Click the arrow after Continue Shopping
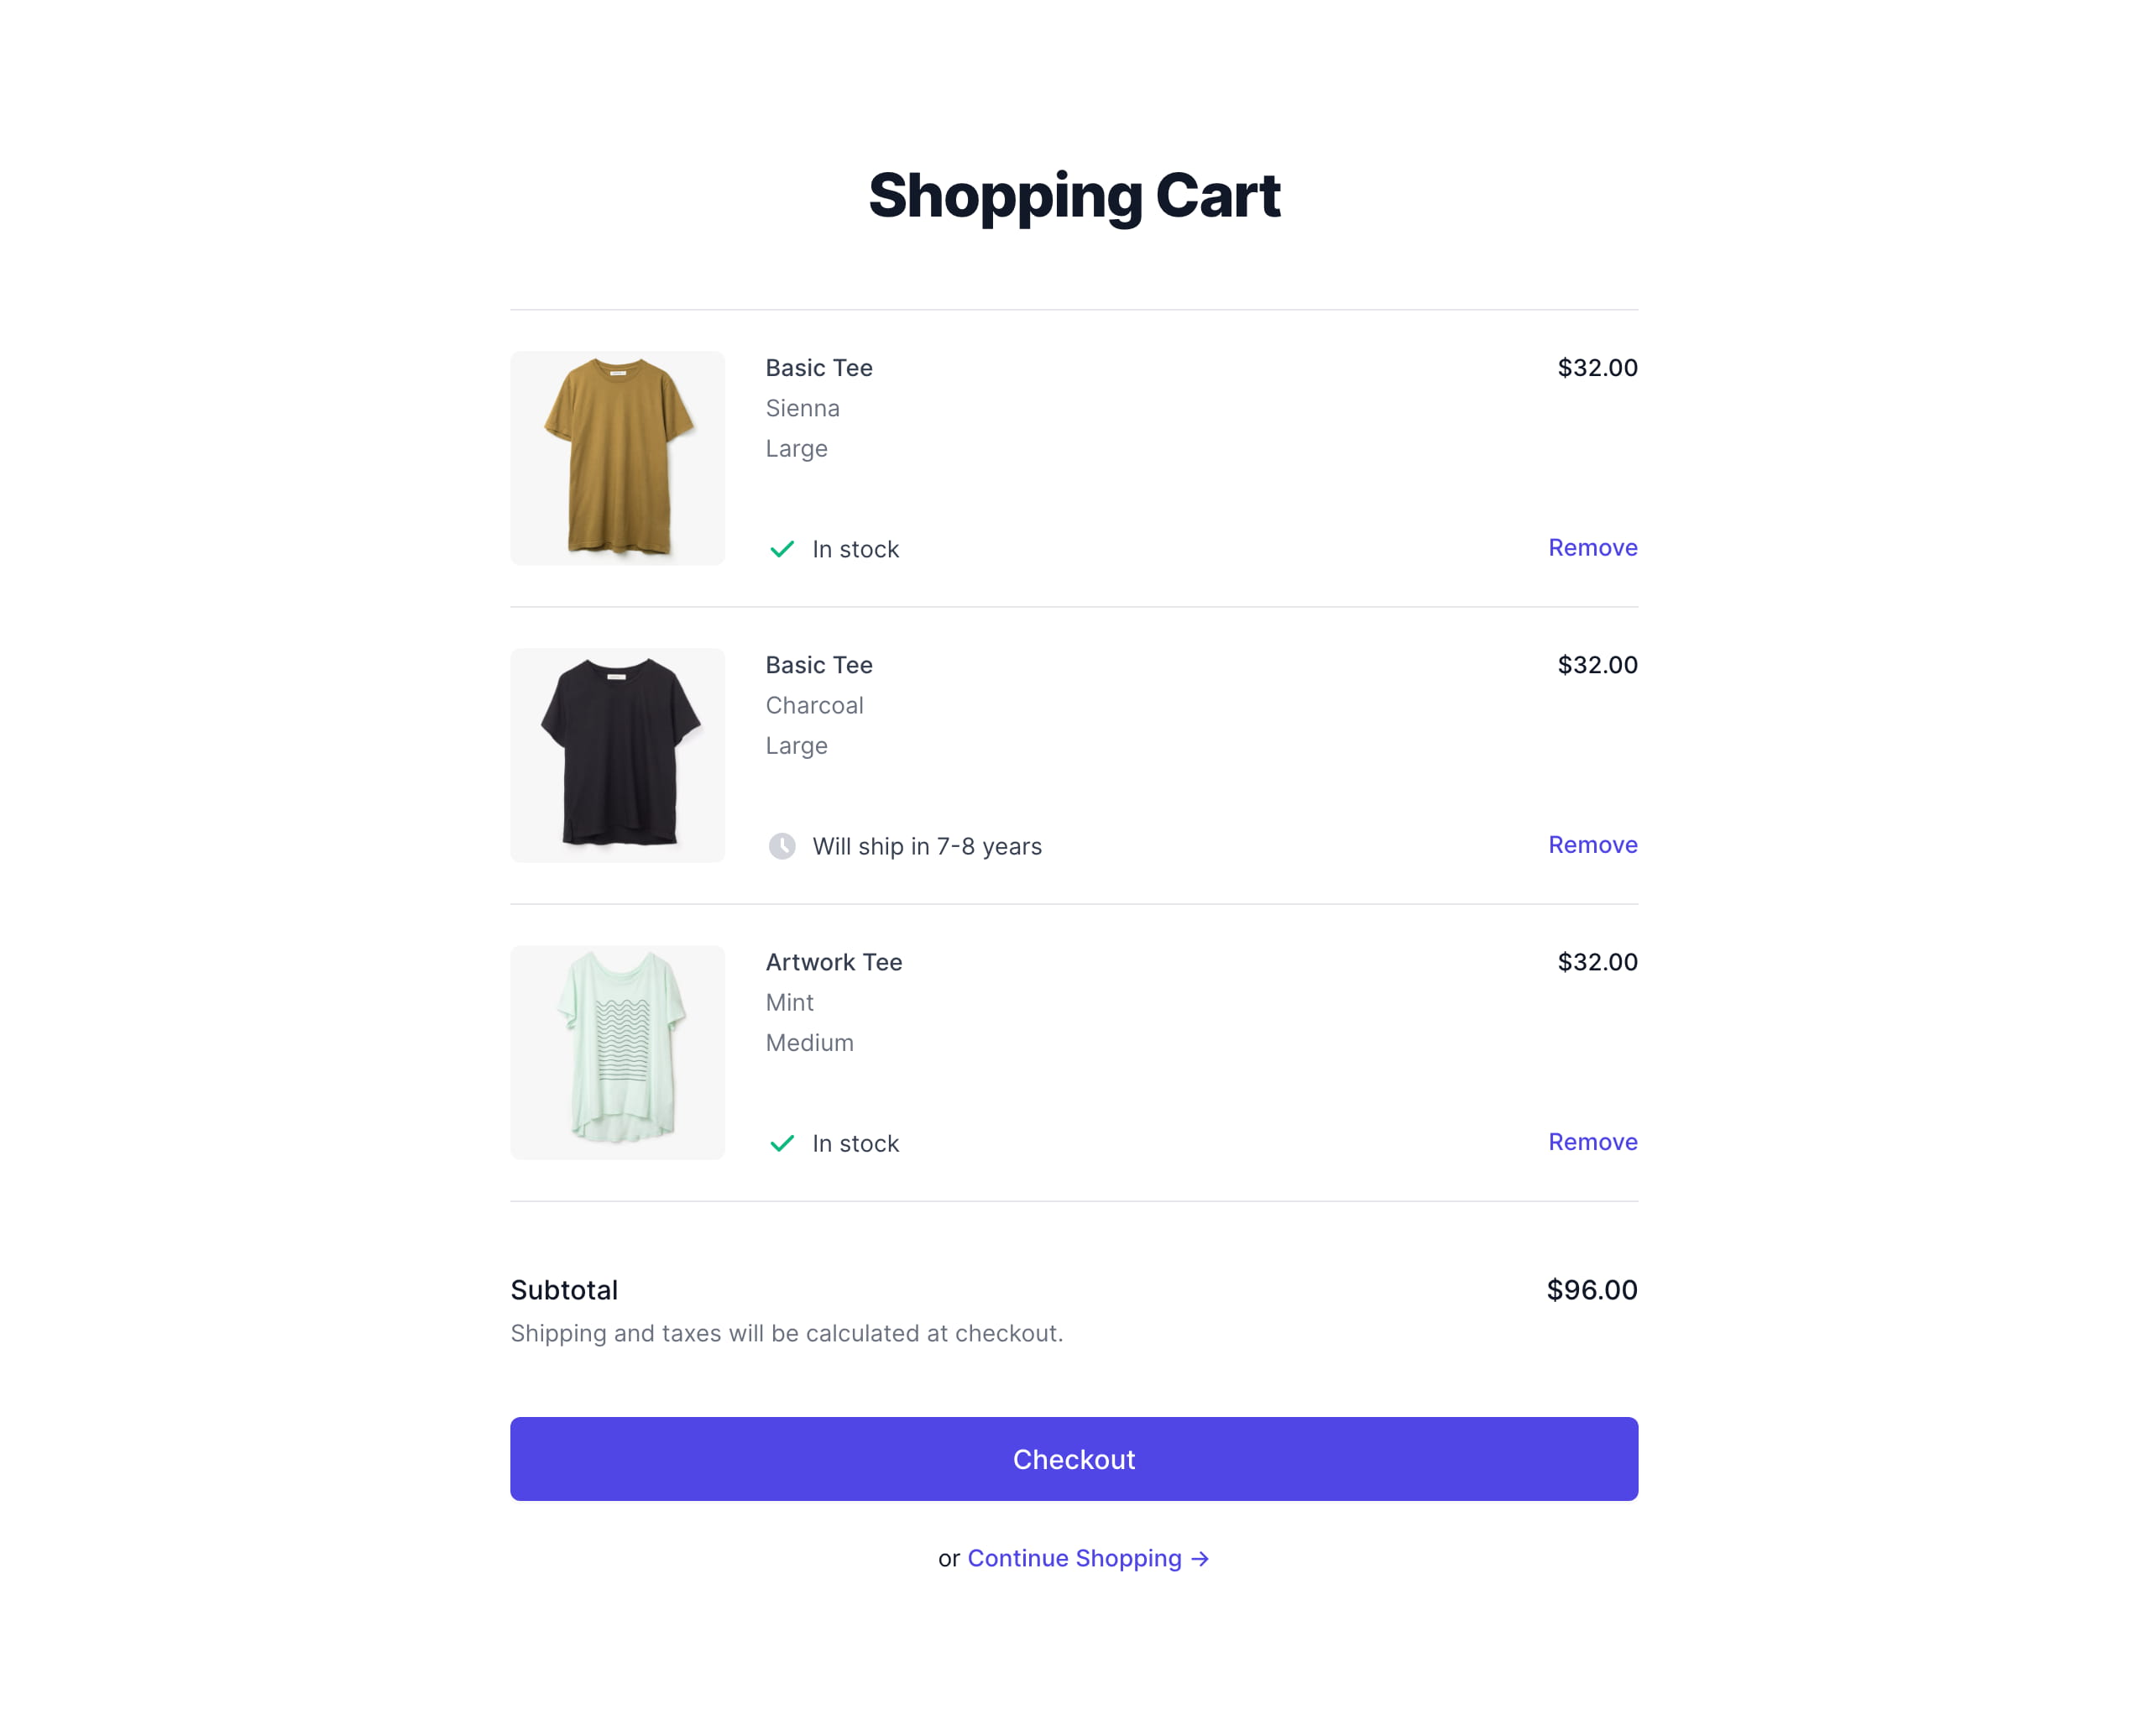The height and width of the screenshot is (1736, 2149). [x=1200, y=1559]
